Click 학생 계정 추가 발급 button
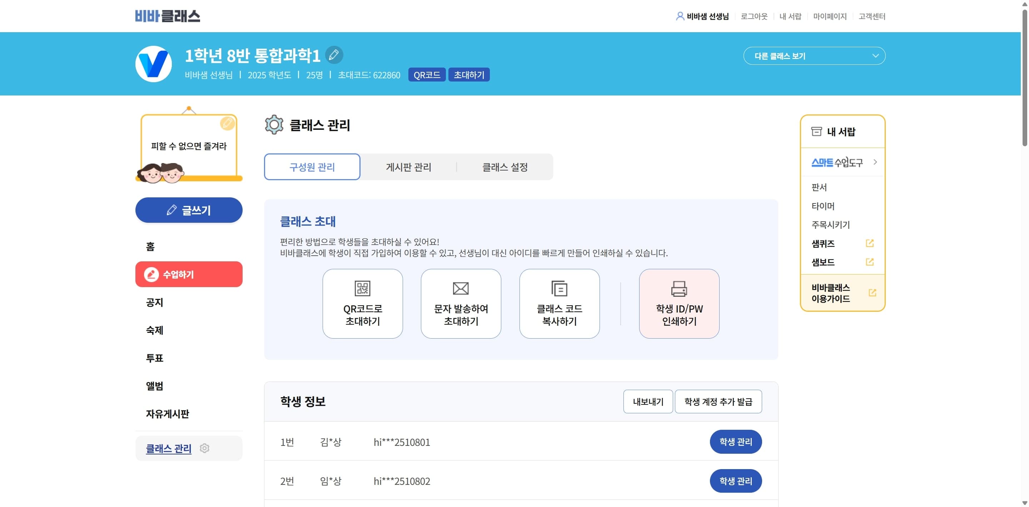 718,402
